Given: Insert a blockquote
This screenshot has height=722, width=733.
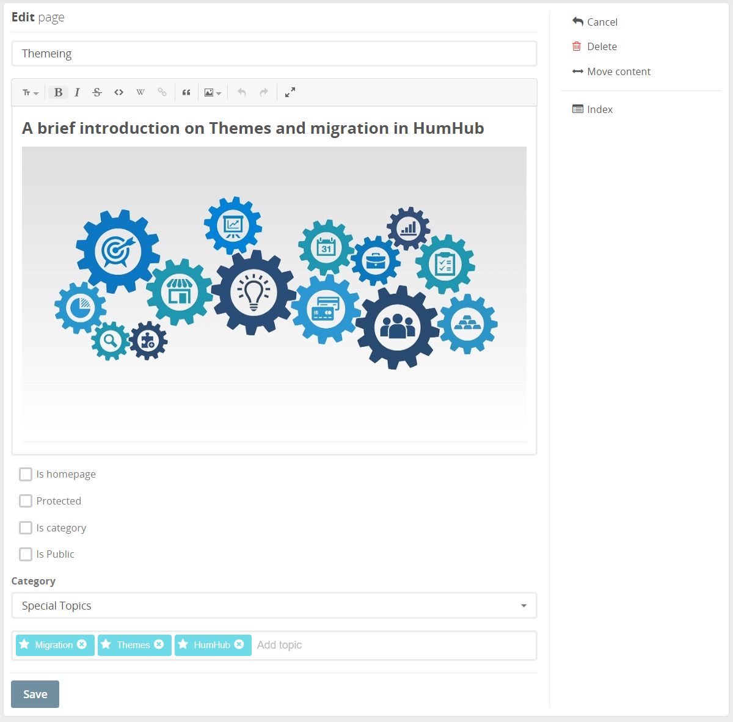Looking at the screenshot, I should (186, 92).
